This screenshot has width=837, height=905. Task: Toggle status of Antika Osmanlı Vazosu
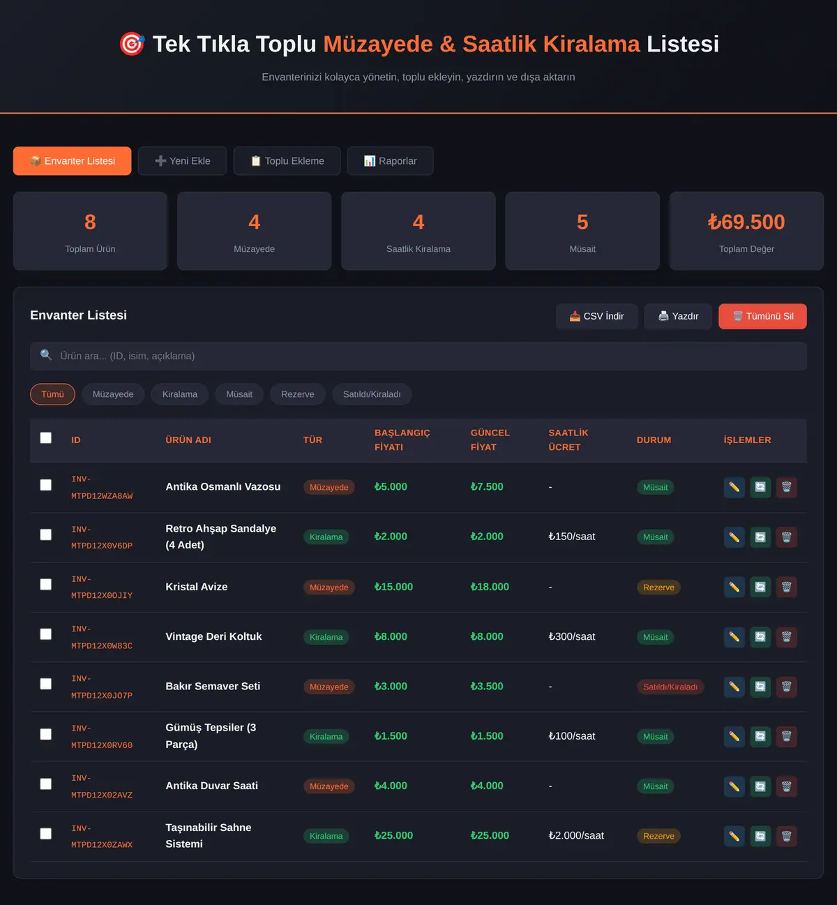(x=760, y=487)
